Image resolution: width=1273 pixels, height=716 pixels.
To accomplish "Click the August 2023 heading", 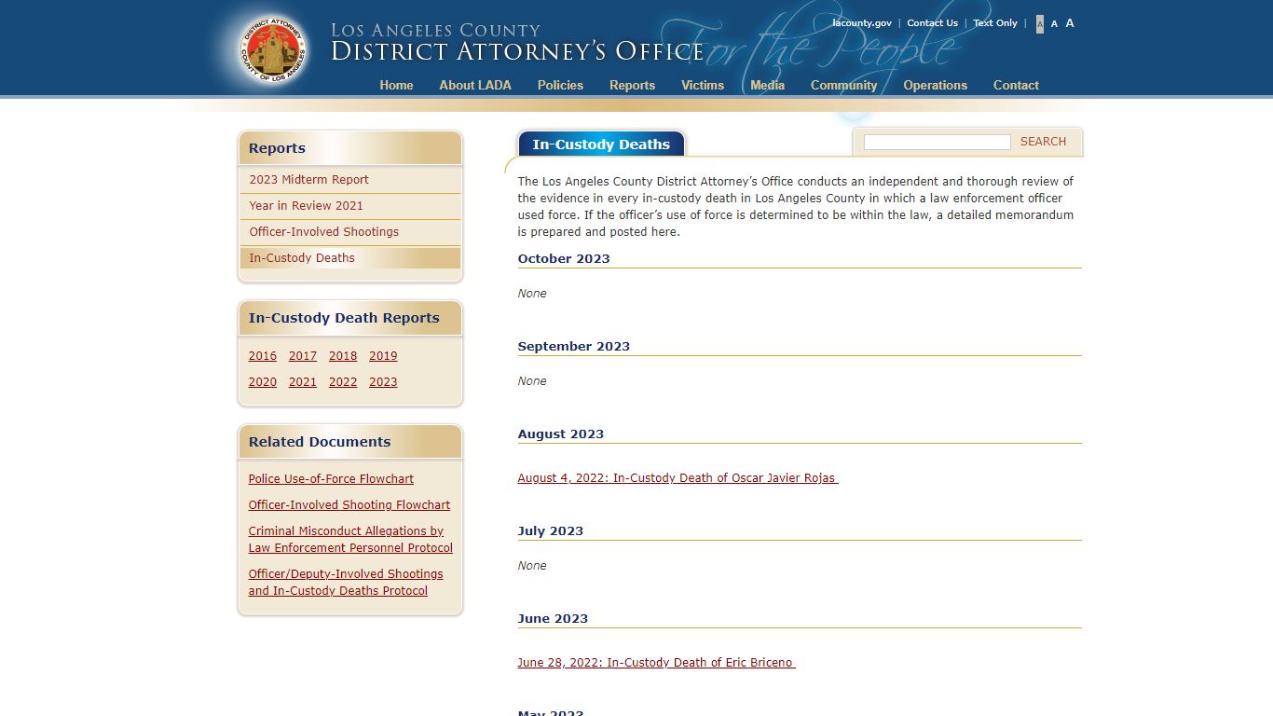I will [x=561, y=434].
